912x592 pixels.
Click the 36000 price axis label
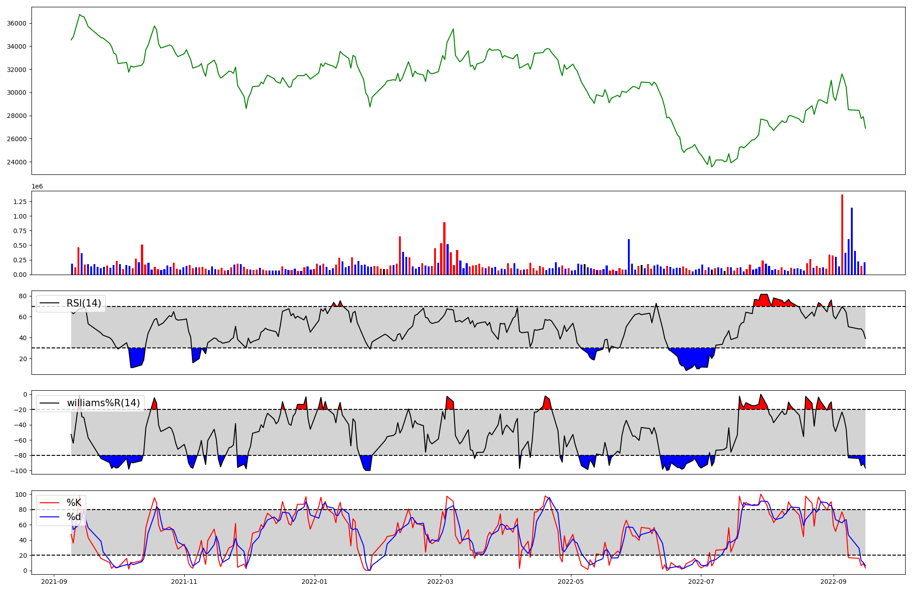click(16, 23)
